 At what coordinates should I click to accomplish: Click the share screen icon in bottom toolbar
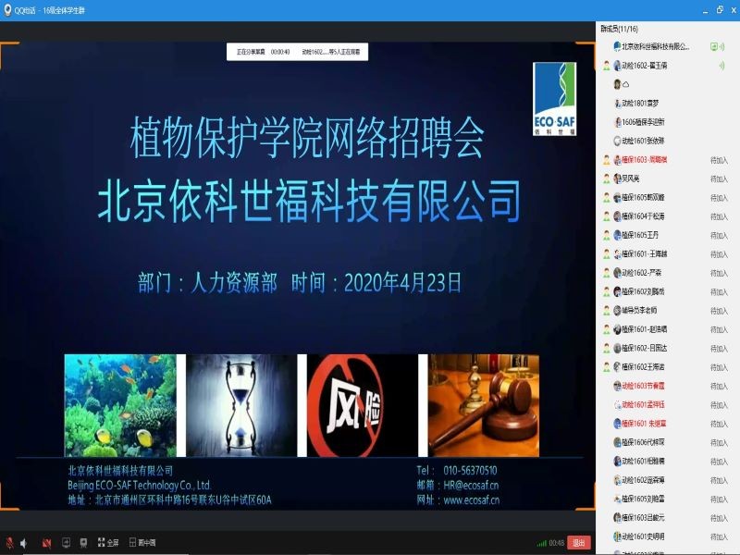66,542
